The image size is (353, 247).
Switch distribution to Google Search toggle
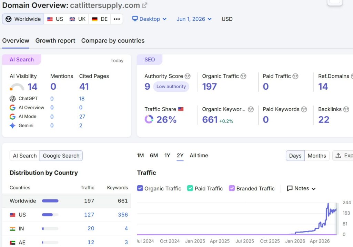[x=61, y=156]
